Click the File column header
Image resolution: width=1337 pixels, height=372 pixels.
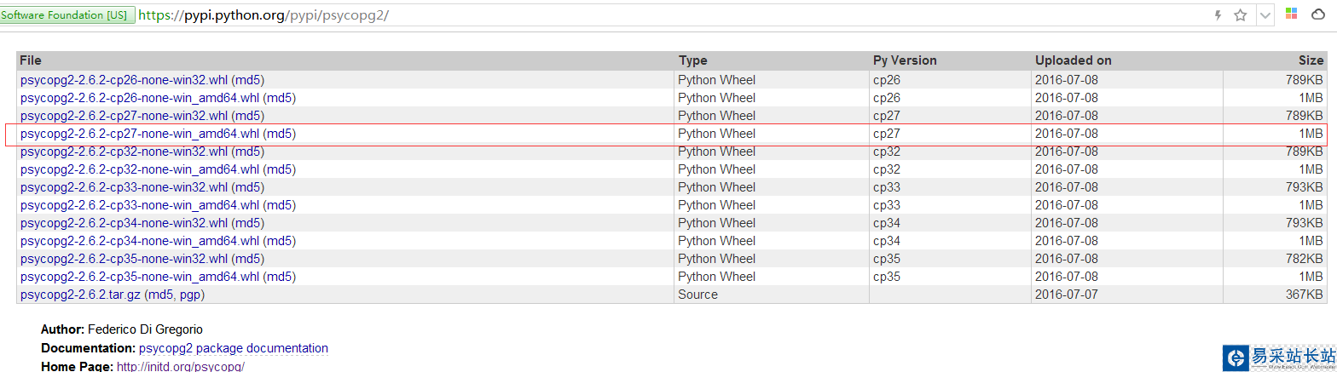(31, 60)
